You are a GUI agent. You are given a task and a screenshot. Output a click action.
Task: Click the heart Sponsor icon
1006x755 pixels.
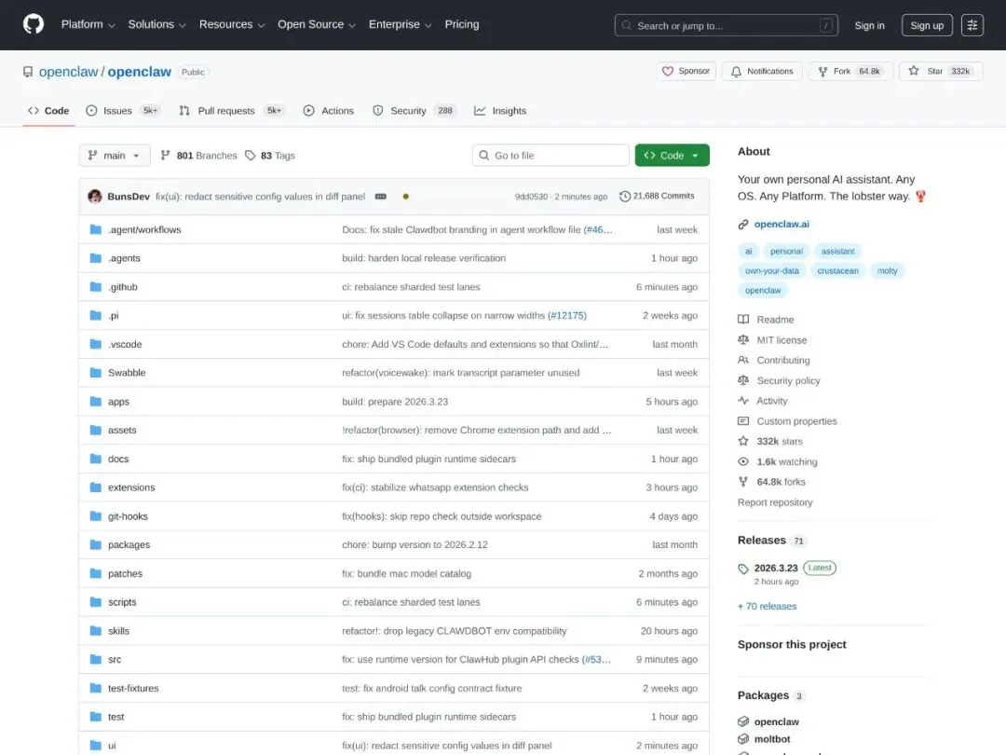667,71
